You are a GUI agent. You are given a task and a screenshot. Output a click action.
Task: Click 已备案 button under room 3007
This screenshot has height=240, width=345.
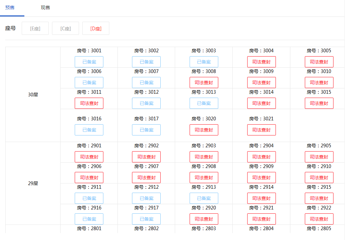coord(146,83)
